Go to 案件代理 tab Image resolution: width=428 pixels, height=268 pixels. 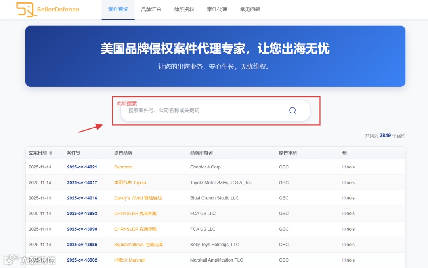point(217,9)
